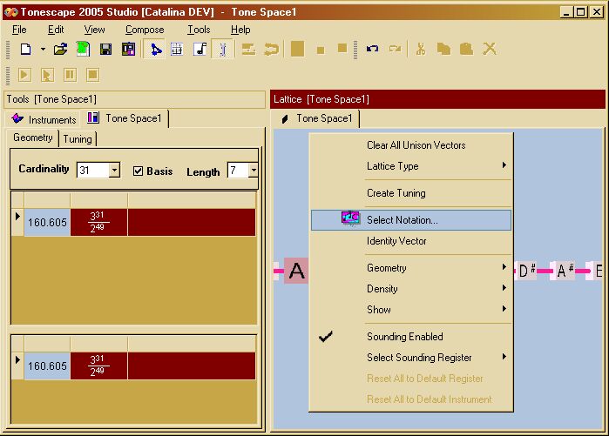Click the Save All icon
Image resolution: width=609 pixels, height=436 pixels.
129,50
